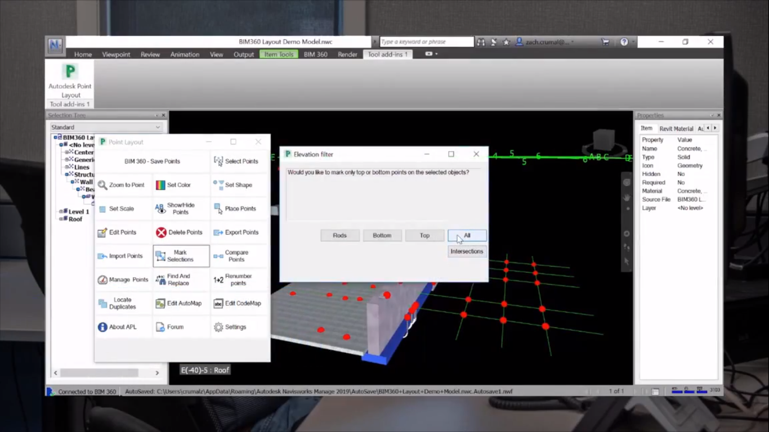
Task: Toggle Show/Hide Points visibility
Action: [181, 209]
